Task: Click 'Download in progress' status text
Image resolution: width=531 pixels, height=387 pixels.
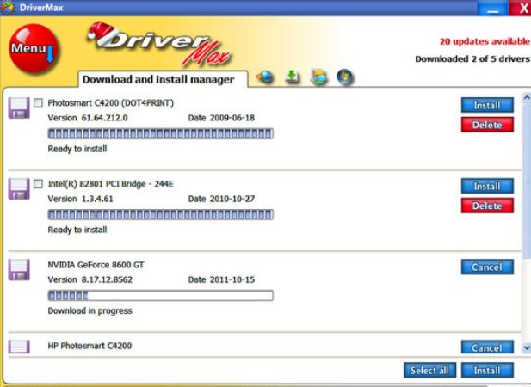Action: tap(90, 310)
